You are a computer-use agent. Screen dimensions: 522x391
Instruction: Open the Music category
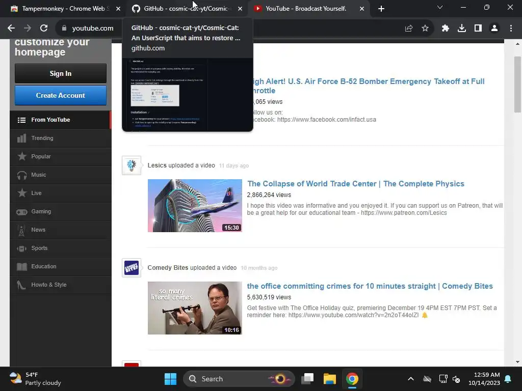(61, 175)
